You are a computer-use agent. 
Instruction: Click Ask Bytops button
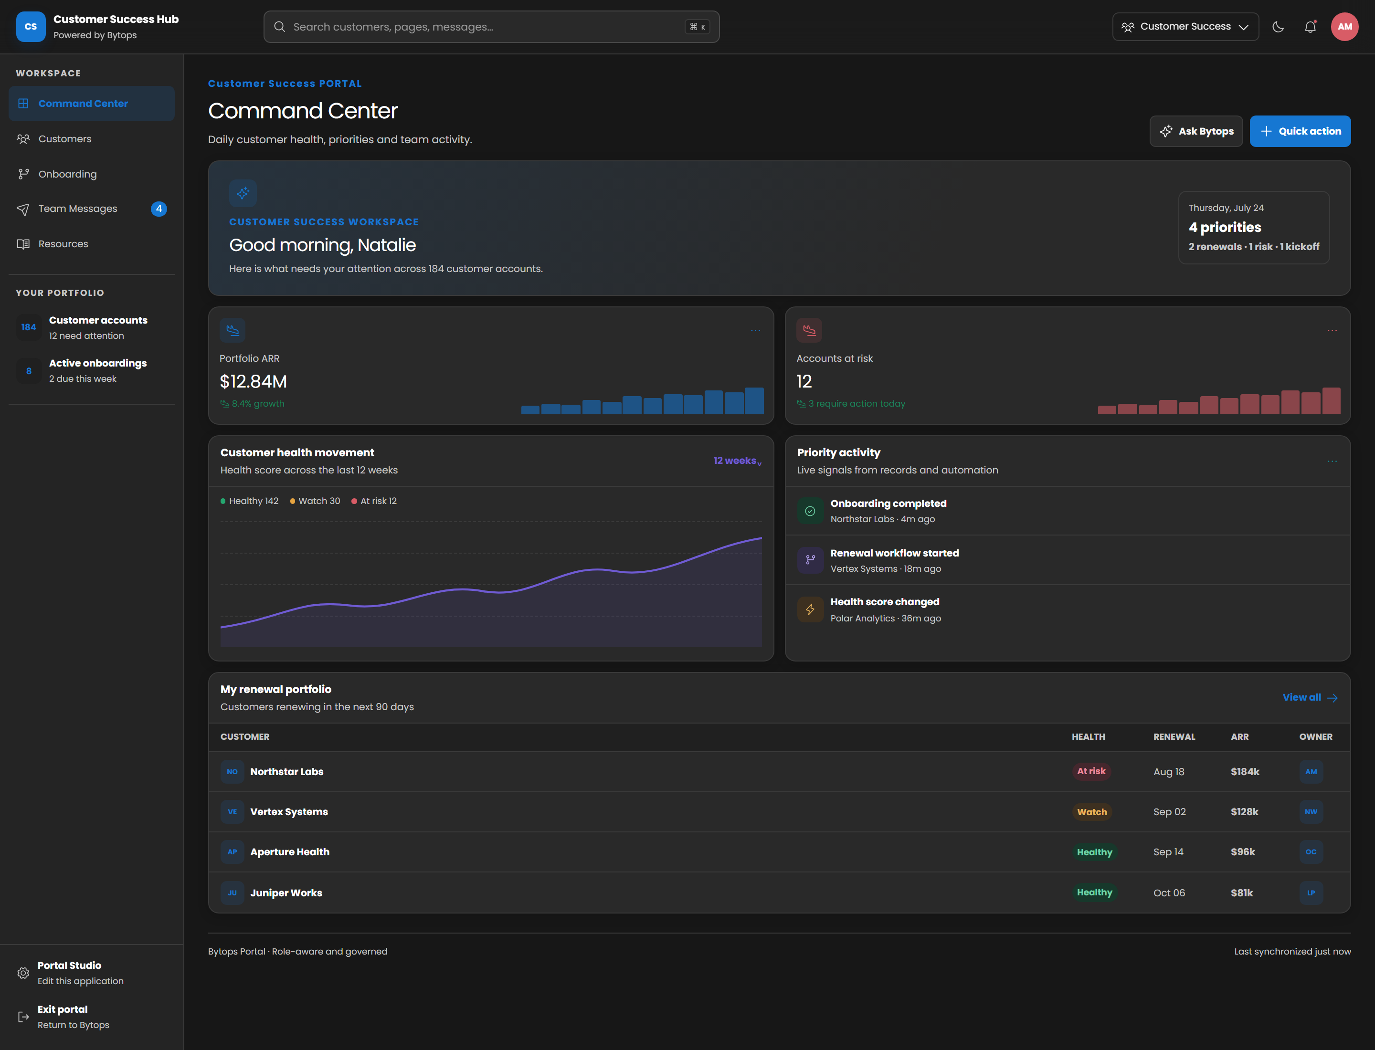(x=1196, y=131)
